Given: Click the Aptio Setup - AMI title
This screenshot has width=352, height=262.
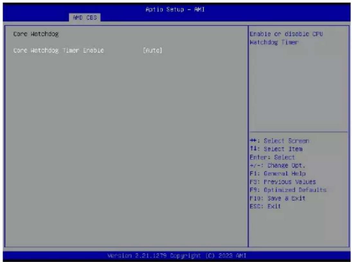Looking at the screenshot, I should pos(175,9).
